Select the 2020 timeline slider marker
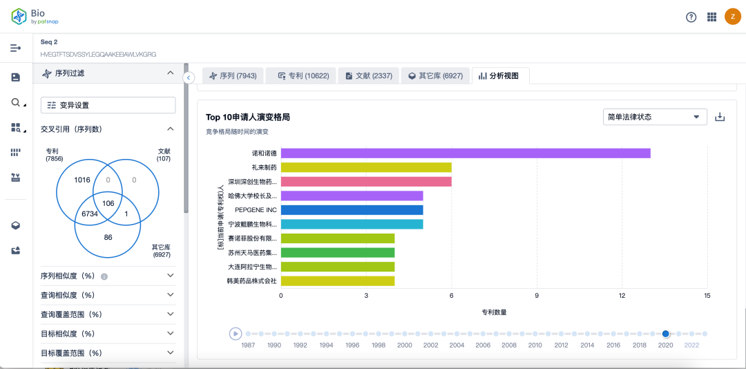This screenshot has height=369, width=746. click(x=666, y=334)
